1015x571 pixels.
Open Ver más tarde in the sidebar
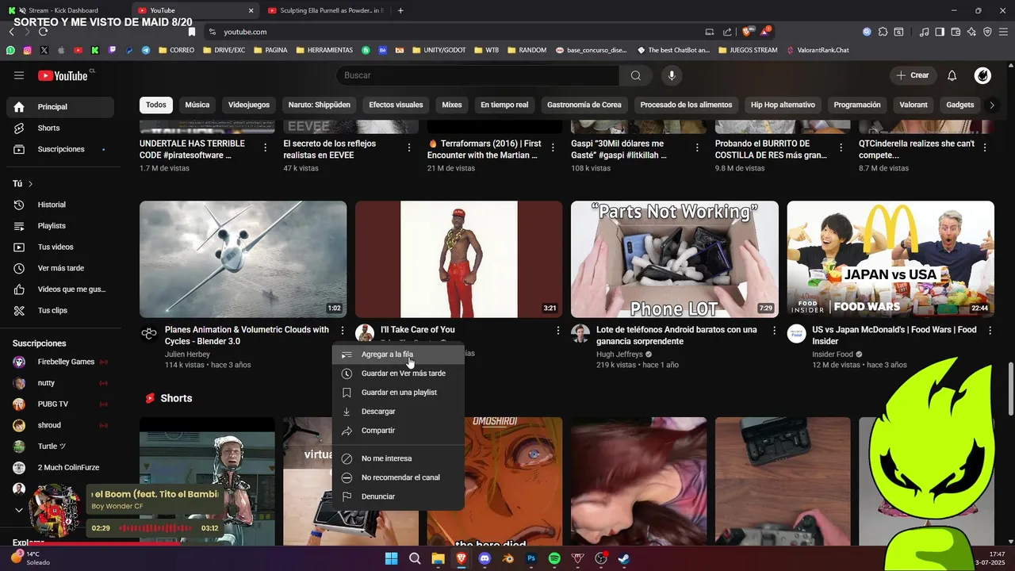[60, 268]
